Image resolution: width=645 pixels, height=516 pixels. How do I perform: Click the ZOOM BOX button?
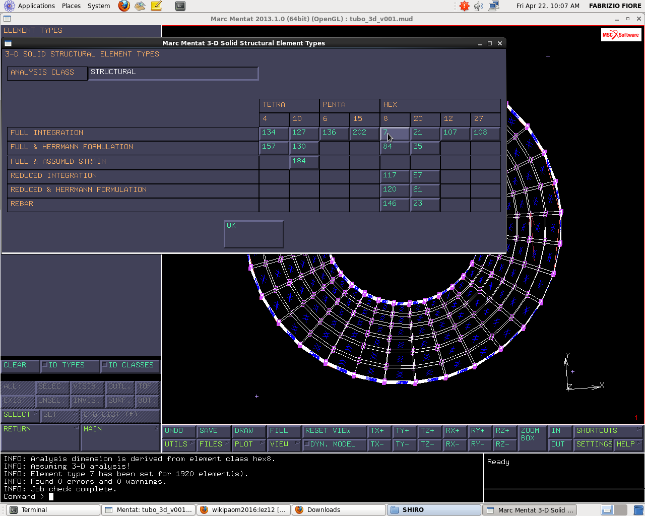click(533, 437)
